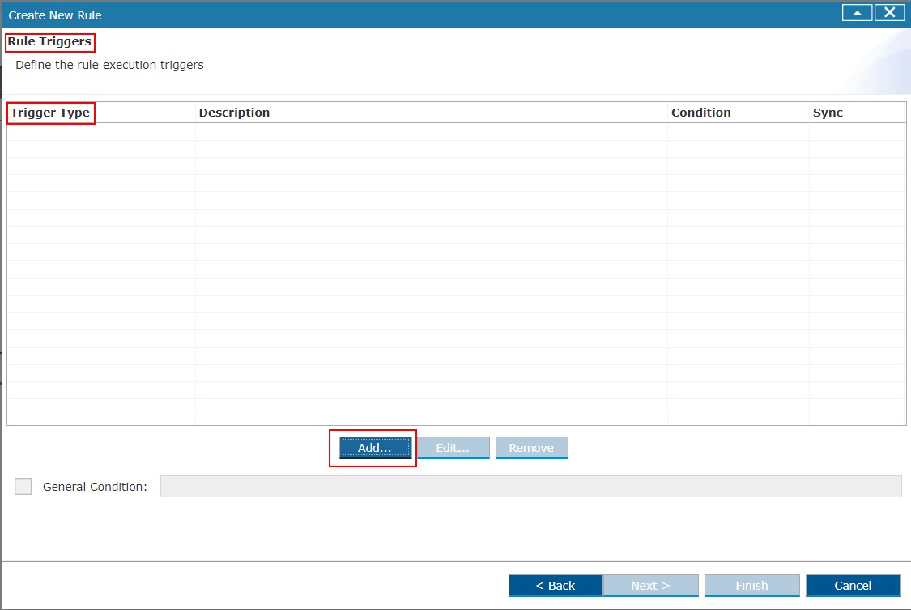The image size is (911, 610).
Task: Select the first empty row in triggers table
Action: 456,132
